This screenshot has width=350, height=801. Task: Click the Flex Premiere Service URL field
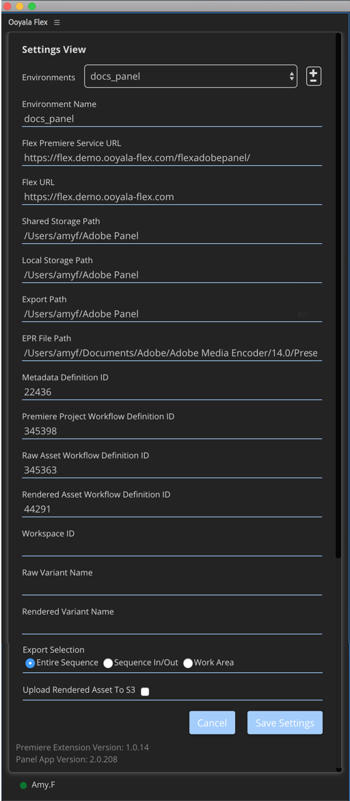coord(172,158)
